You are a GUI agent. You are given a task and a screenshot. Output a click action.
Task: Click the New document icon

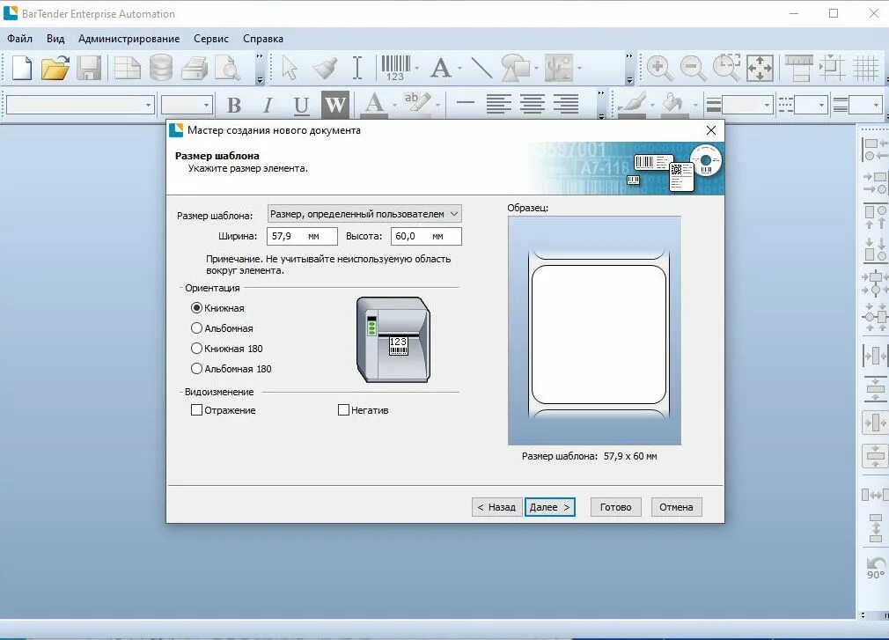pyautogui.click(x=21, y=69)
